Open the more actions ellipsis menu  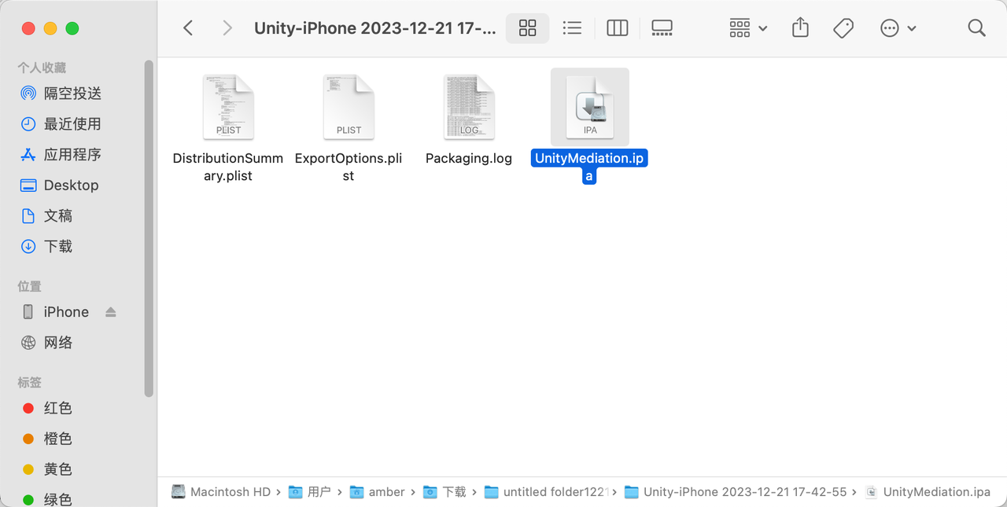tap(898, 28)
